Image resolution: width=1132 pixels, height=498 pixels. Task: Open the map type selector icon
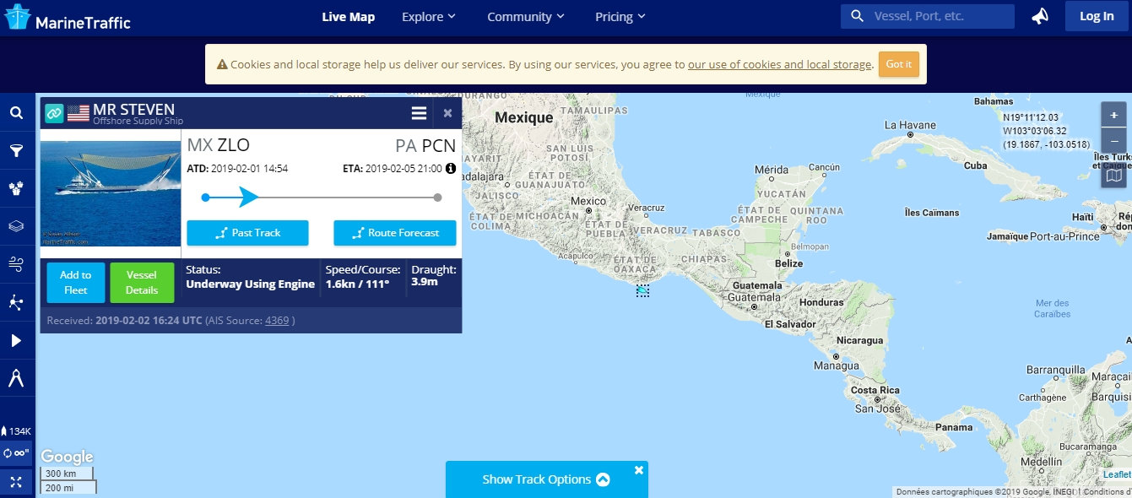coord(1113,175)
